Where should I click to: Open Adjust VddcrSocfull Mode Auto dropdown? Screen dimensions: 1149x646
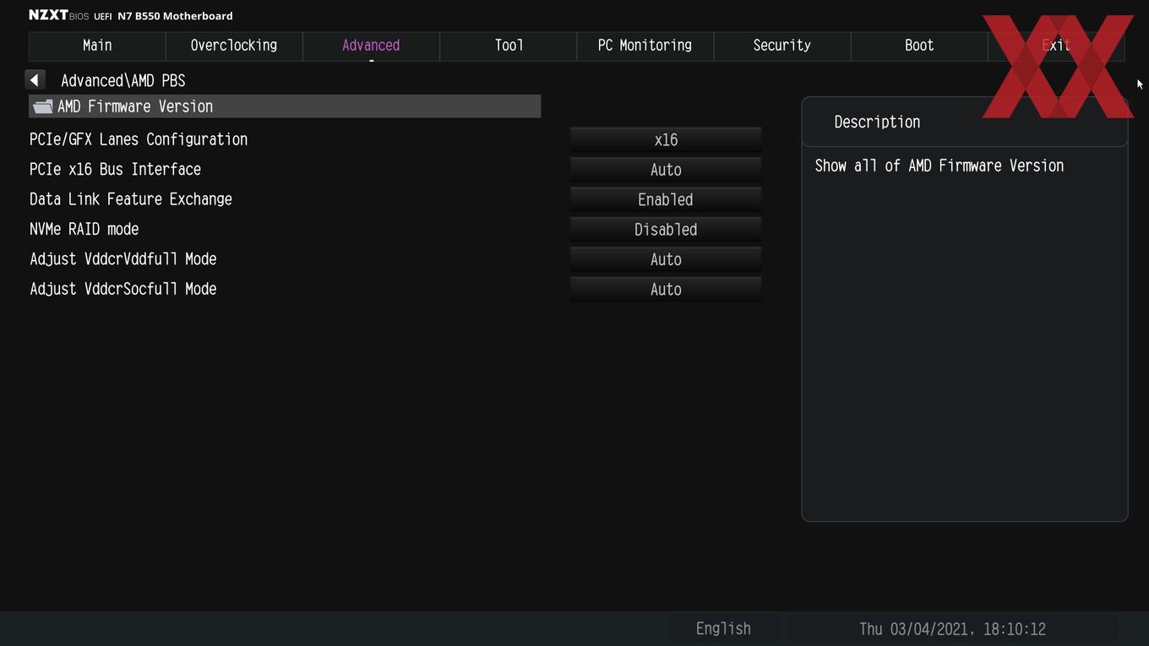click(x=666, y=290)
